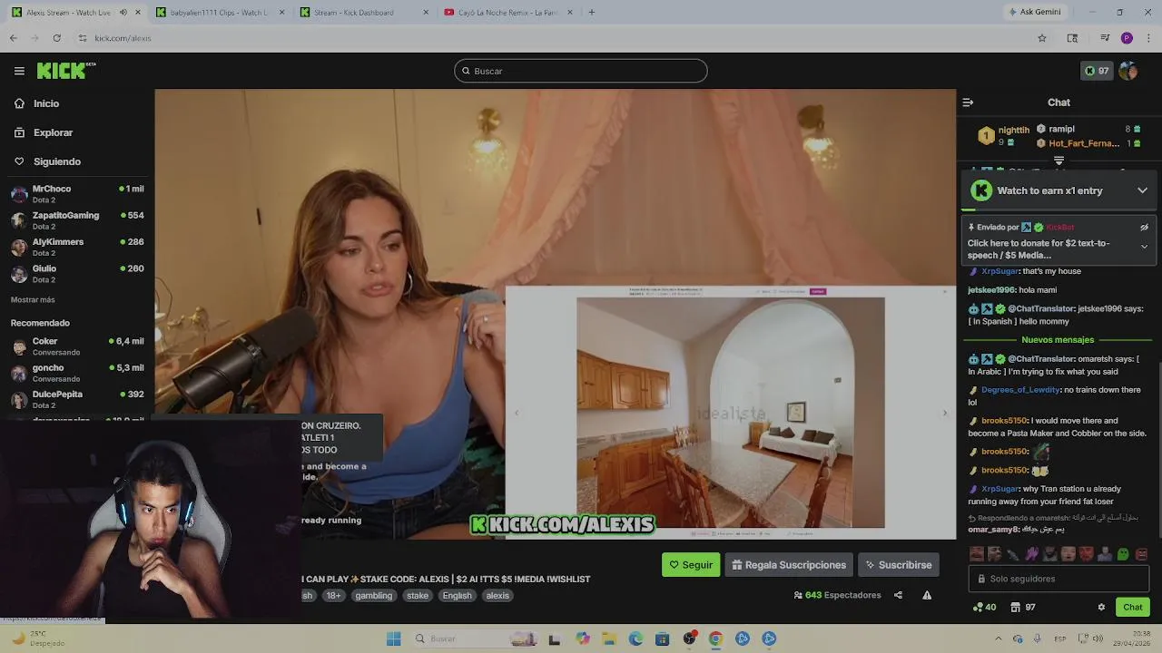
Task: Click the green Chat send button
Action: (x=1133, y=607)
